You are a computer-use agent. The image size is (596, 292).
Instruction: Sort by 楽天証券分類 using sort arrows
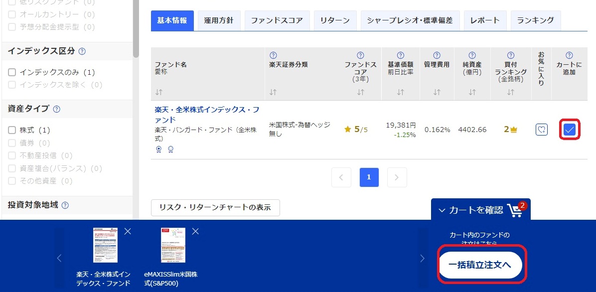pyautogui.click(x=273, y=92)
